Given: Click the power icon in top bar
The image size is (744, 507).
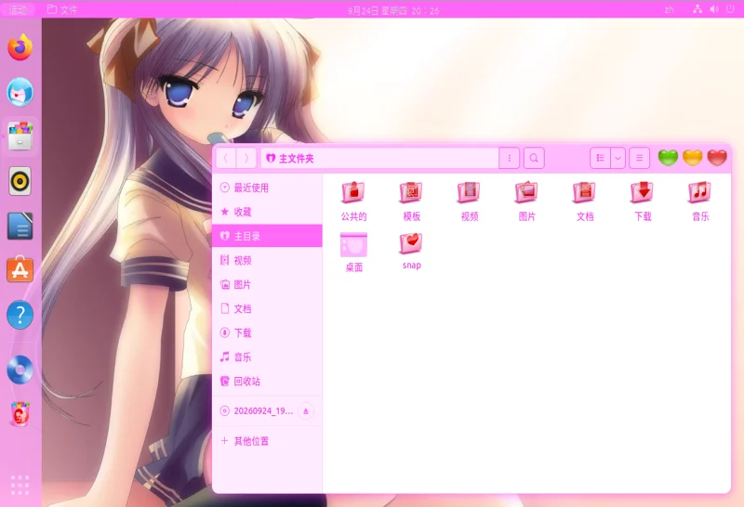Looking at the screenshot, I should click(730, 9).
